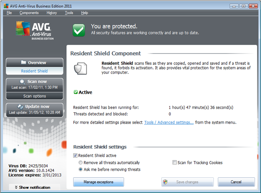
Task: Open Manage exceptions
Action: point(99,182)
